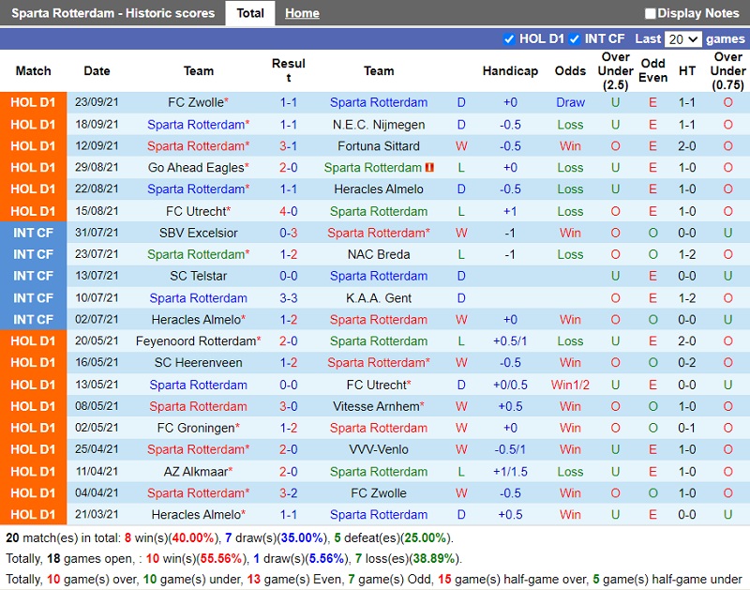Image resolution: width=750 pixels, height=590 pixels.
Task: Open Vitesse Arnhem team link
Action: [376, 406]
